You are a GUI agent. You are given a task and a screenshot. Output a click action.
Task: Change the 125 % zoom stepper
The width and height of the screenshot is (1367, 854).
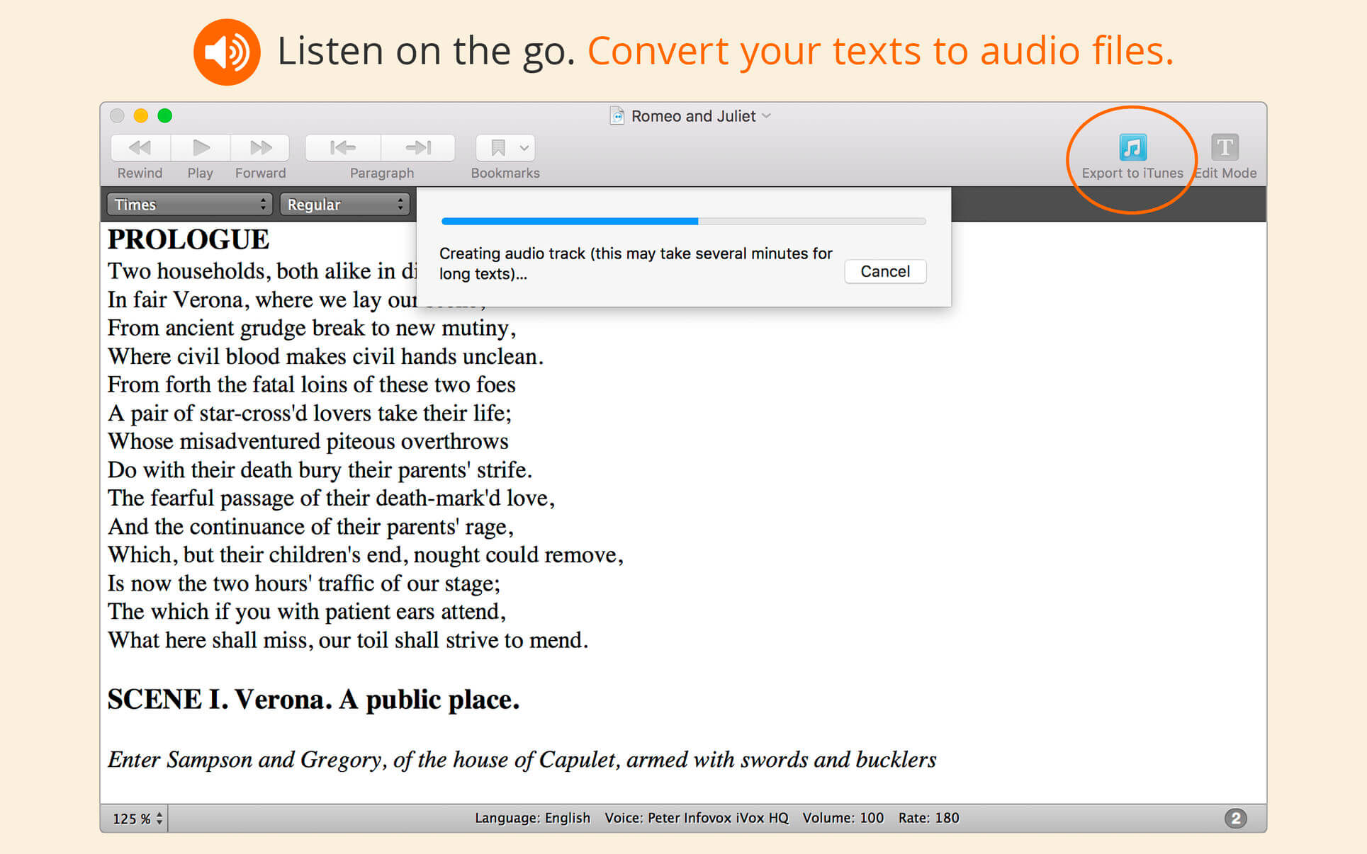[159, 819]
